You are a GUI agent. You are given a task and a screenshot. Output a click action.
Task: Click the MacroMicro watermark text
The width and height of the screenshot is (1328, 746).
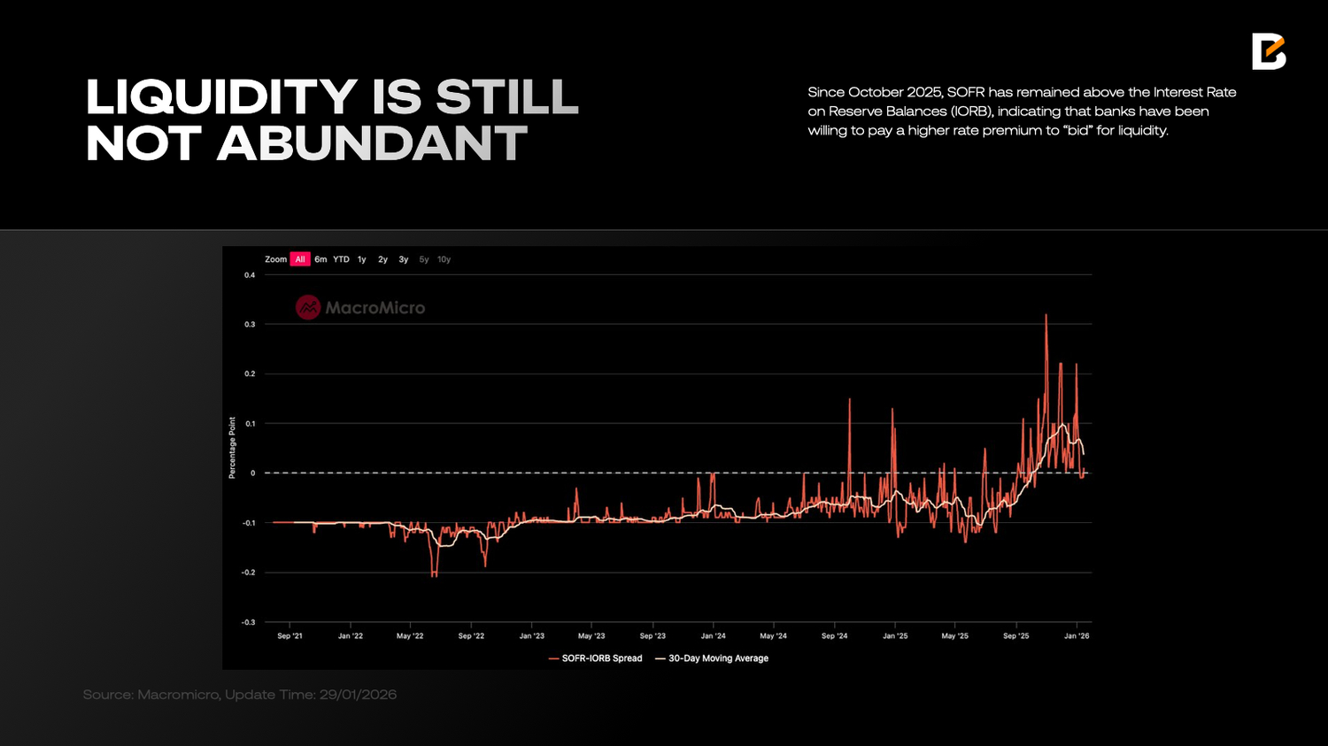click(374, 308)
